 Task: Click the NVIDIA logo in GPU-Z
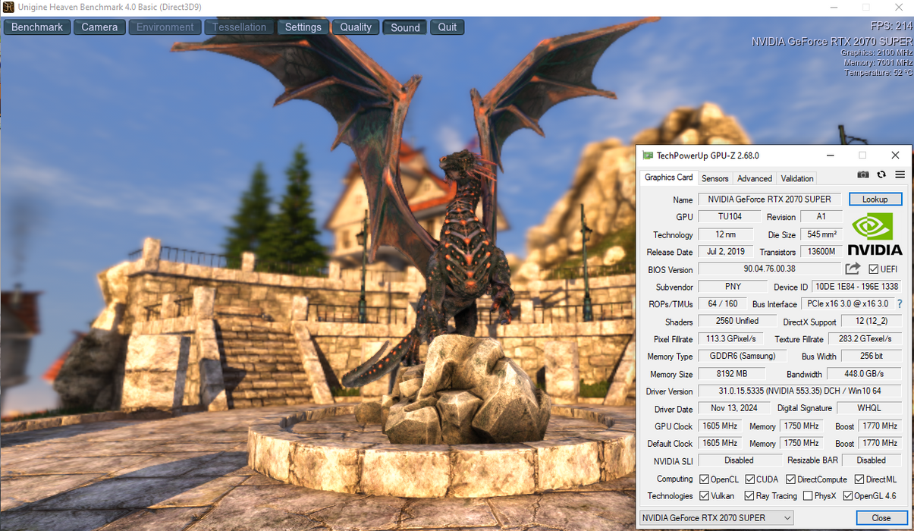click(875, 234)
